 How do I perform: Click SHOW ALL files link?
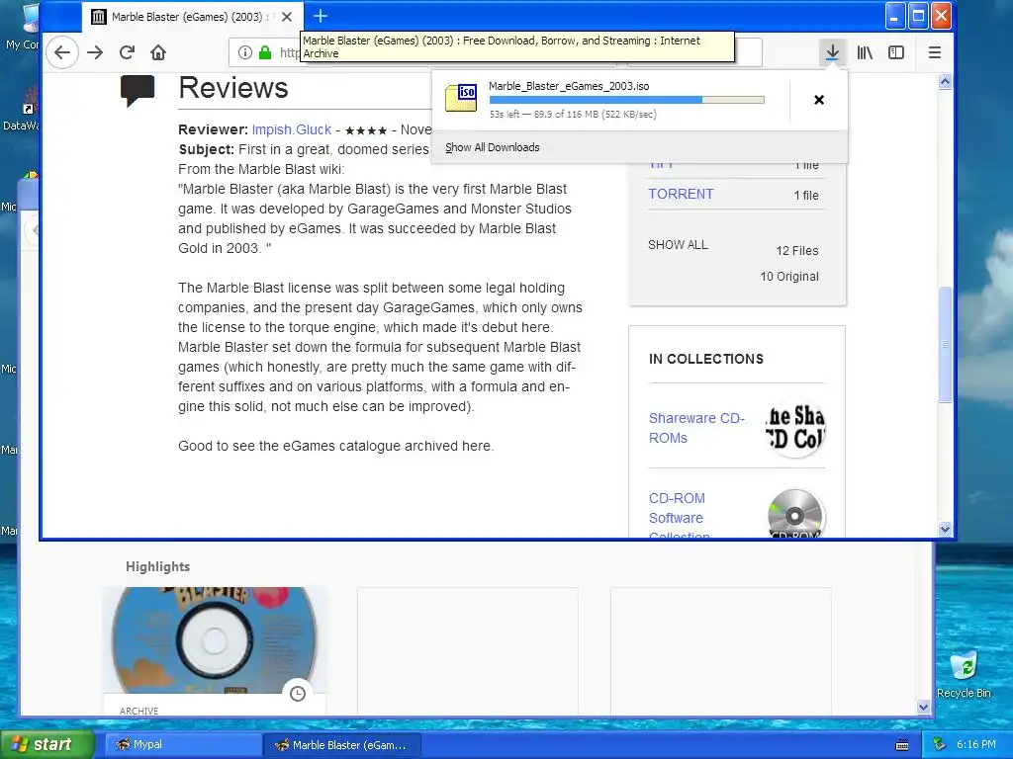click(x=678, y=245)
